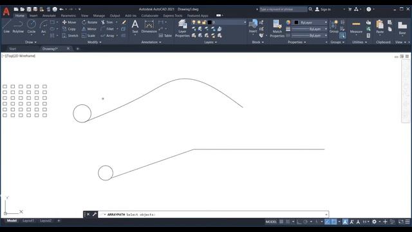The height and width of the screenshot is (232, 412).
Task: Switch to Layout1 tab
Action: point(28,220)
